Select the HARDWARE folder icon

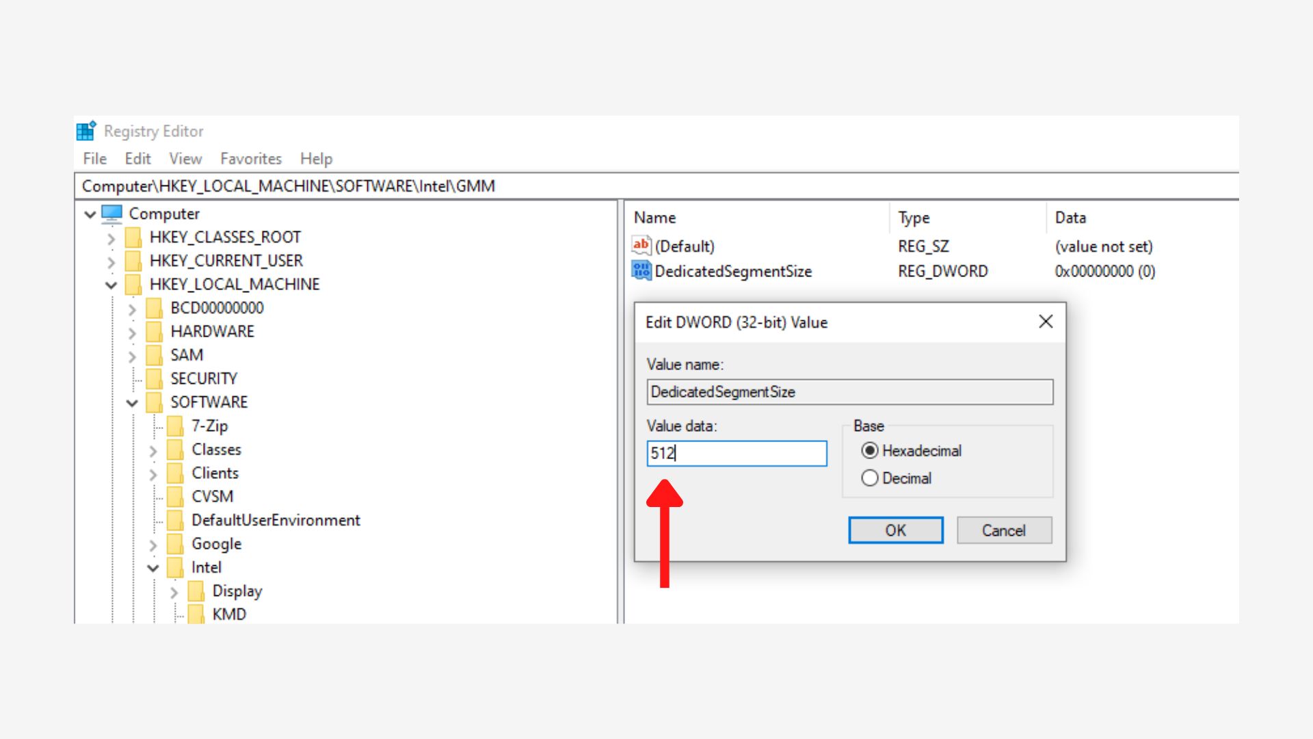155,332
